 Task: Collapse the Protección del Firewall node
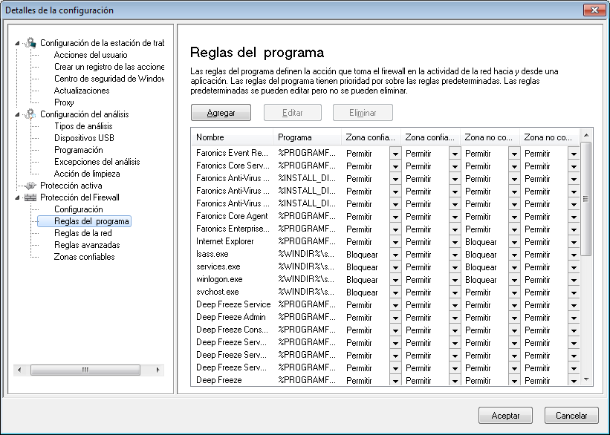(17, 198)
